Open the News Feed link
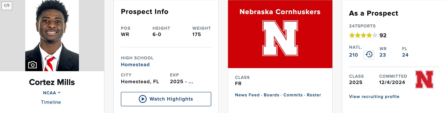The width and height of the screenshot is (446, 113). click(247, 95)
